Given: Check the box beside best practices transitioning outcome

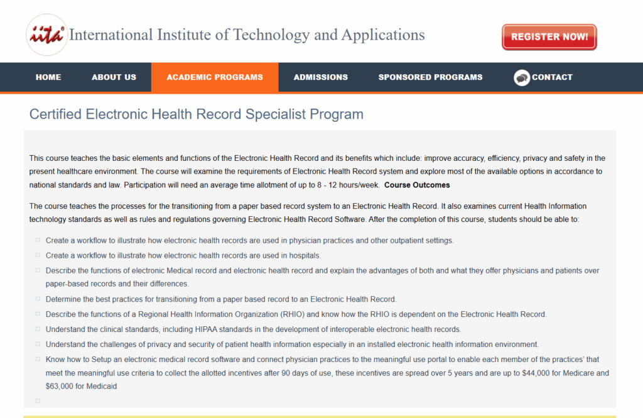Looking at the screenshot, I should point(36,298).
